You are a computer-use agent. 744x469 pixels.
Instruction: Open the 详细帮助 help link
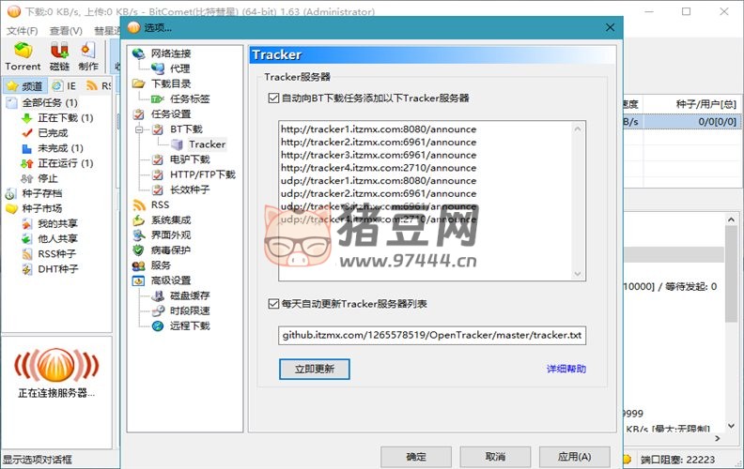(566, 369)
